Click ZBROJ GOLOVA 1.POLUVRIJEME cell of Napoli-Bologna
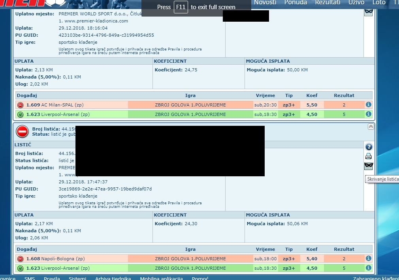This screenshot has height=280, width=399. pos(190,259)
